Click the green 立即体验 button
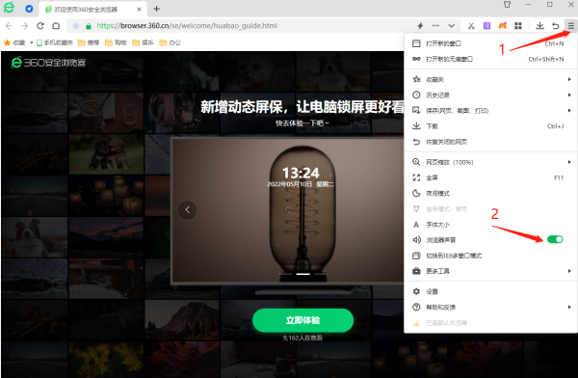Viewport: 578px width, 378px height. pos(303,320)
